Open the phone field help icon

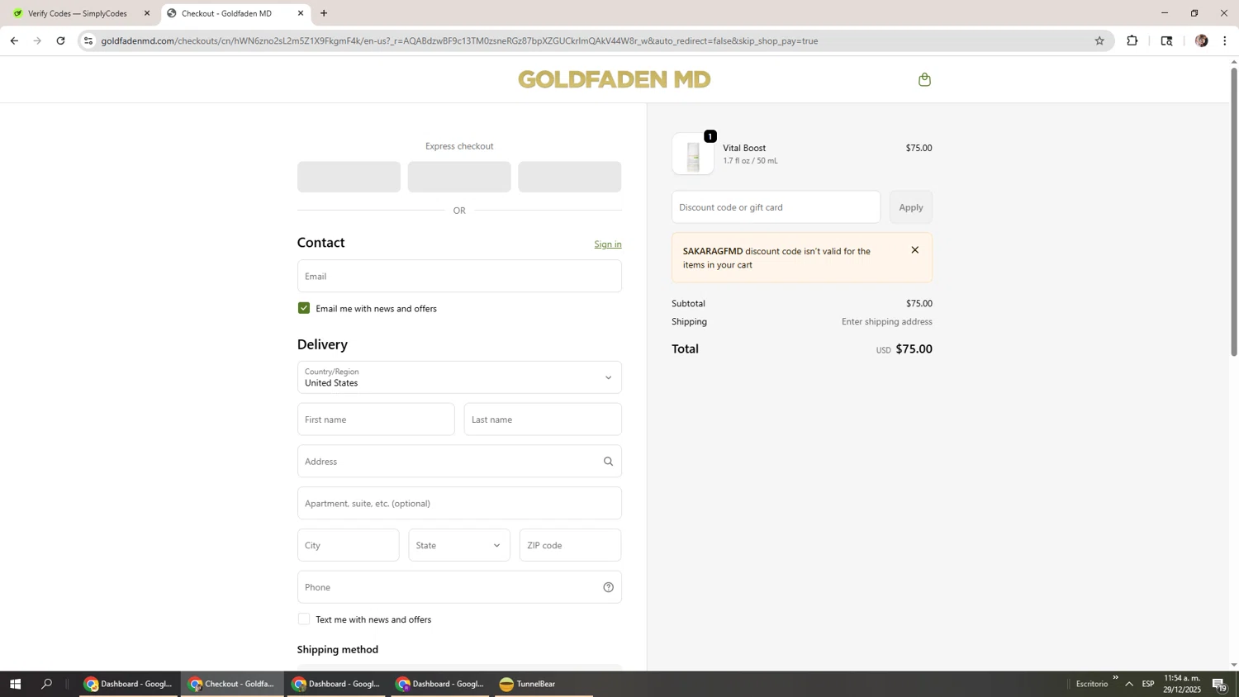(608, 587)
